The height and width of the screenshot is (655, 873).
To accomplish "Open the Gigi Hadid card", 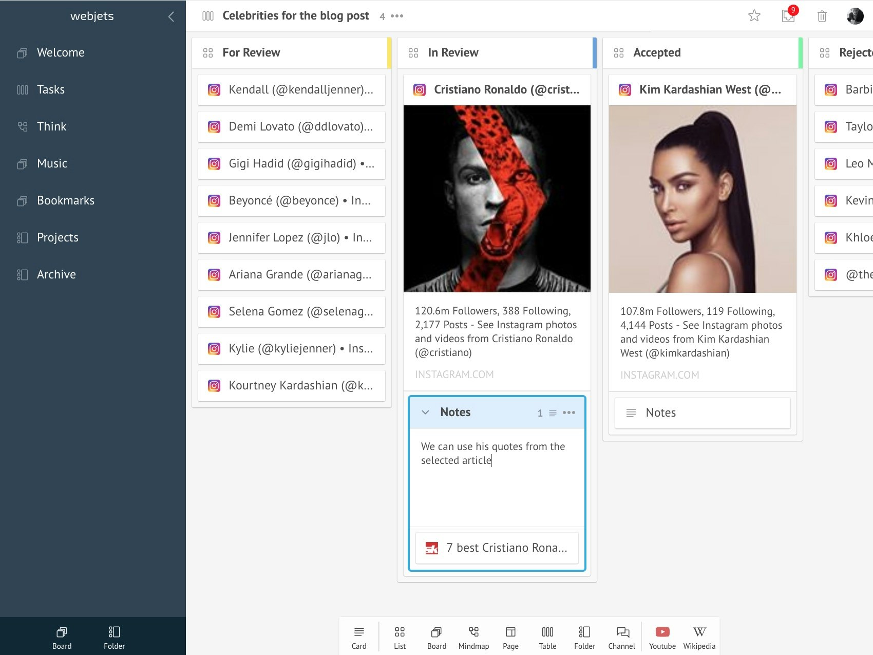I will (292, 164).
